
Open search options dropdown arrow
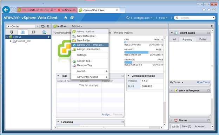pos(213,18)
